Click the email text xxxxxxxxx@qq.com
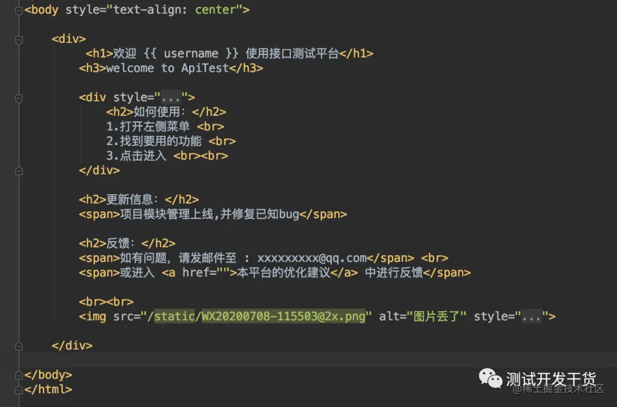Screen dimensions: 617x407 click(x=312, y=259)
